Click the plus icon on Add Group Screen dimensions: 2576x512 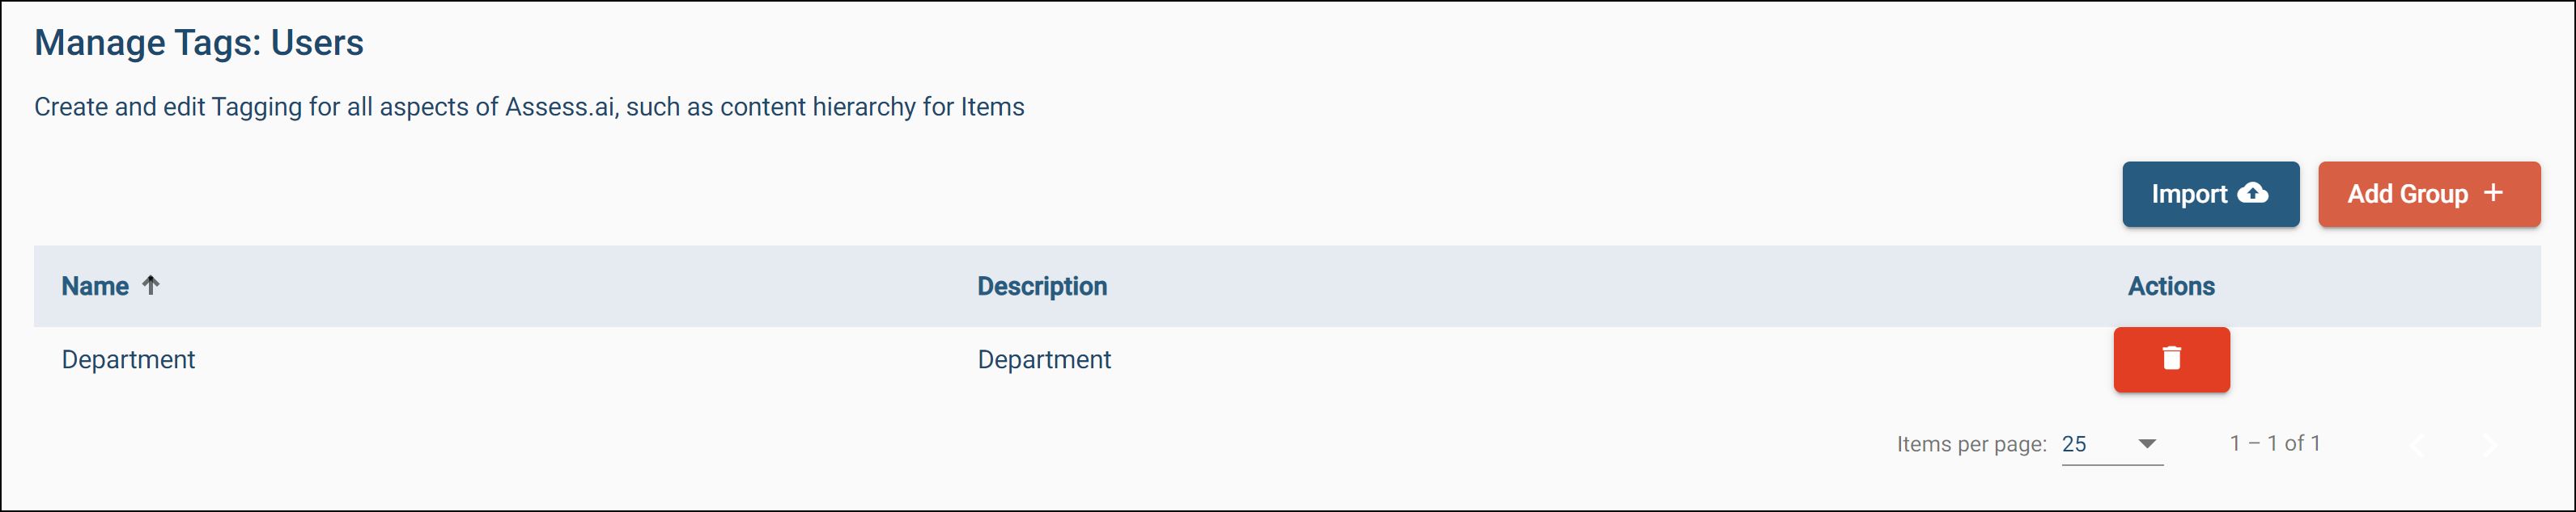(x=2493, y=193)
